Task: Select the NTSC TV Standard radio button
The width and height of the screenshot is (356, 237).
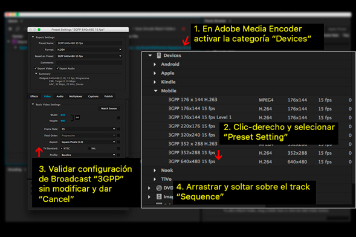Action: (62, 149)
